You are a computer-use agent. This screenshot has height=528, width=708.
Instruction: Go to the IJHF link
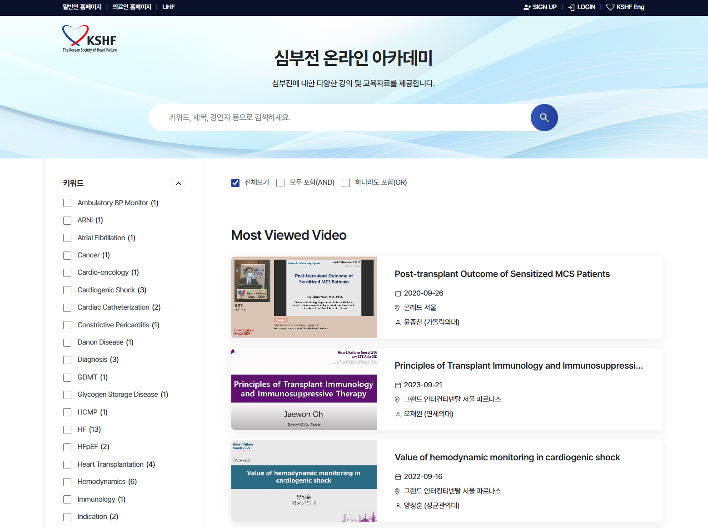click(x=168, y=7)
